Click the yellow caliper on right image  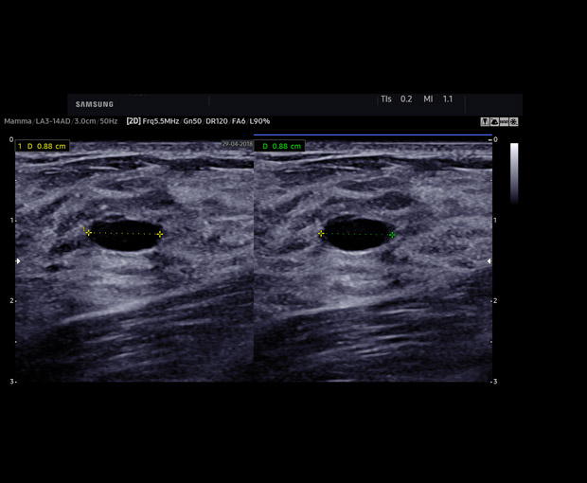coord(321,233)
